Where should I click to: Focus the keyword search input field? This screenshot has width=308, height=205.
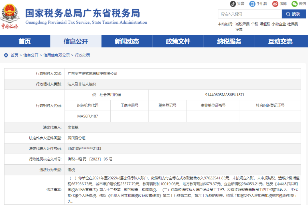pos(250,14)
